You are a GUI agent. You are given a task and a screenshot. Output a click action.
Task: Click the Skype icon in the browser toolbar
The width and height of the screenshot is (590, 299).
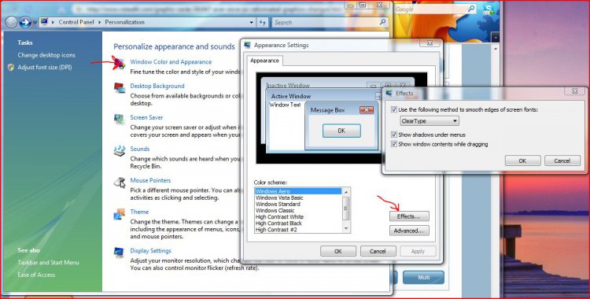pyautogui.click(x=489, y=9)
